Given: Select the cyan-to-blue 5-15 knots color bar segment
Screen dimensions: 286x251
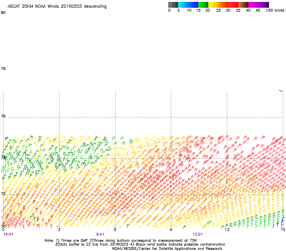Looking at the screenshot, I should pyautogui.click(x=188, y=5).
